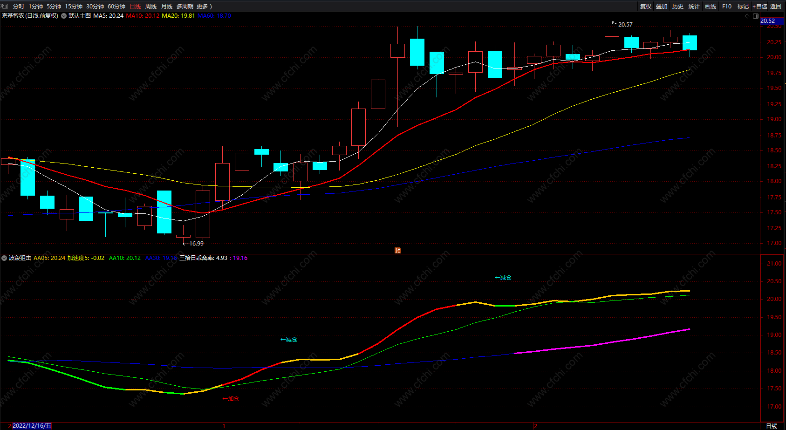Click the 日线 period label bottom right
Image resolution: width=786 pixels, height=430 pixels.
[772, 426]
